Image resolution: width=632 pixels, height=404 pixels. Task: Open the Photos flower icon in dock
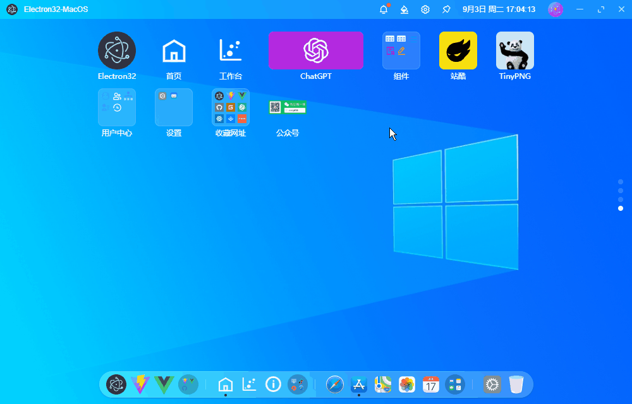pyautogui.click(x=407, y=384)
